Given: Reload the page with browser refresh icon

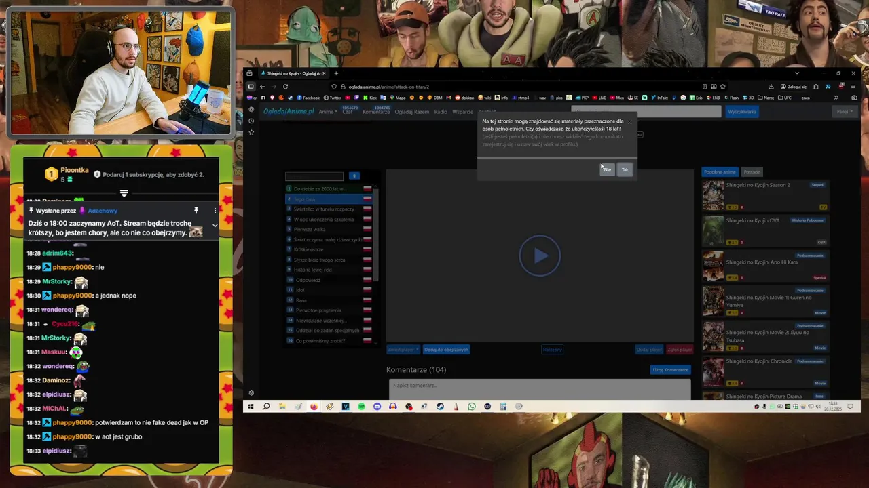Looking at the screenshot, I should coord(286,87).
